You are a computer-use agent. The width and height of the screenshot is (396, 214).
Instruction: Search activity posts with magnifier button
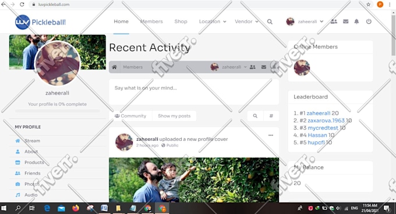tap(255, 116)
